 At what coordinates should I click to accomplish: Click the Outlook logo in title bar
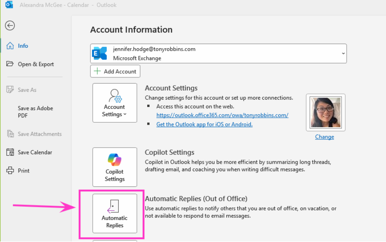tap(9, 5)
